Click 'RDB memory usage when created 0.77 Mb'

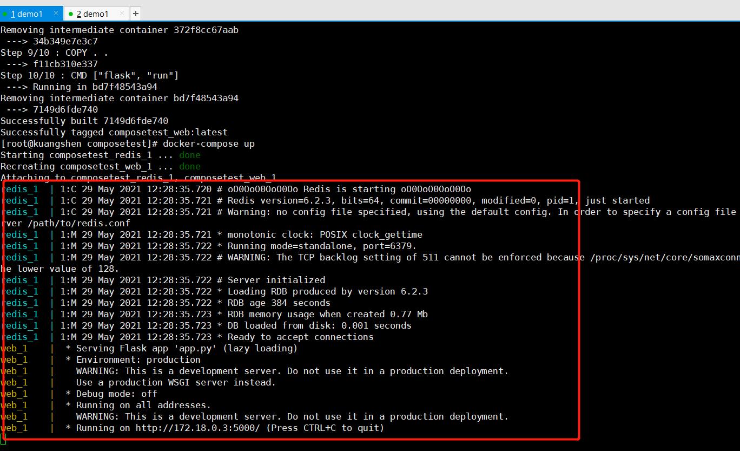click(x=214, y=315)
